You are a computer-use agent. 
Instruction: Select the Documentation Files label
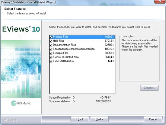click(x=64, y=45)
